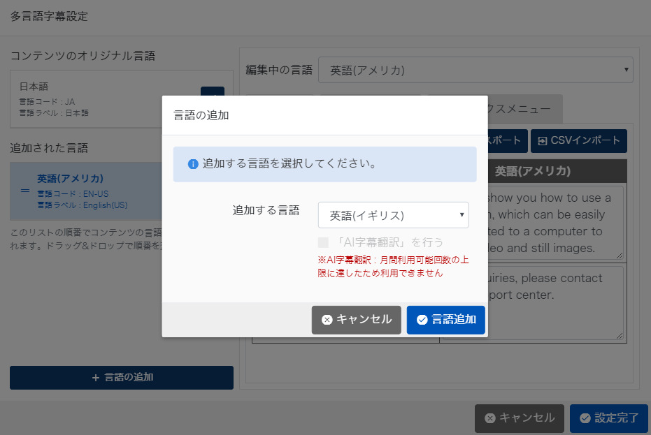651x435 pixels.
Task: Open the 追加する言語 dropdown showing 英語(イギリス)
Action: tap(393, 215)
